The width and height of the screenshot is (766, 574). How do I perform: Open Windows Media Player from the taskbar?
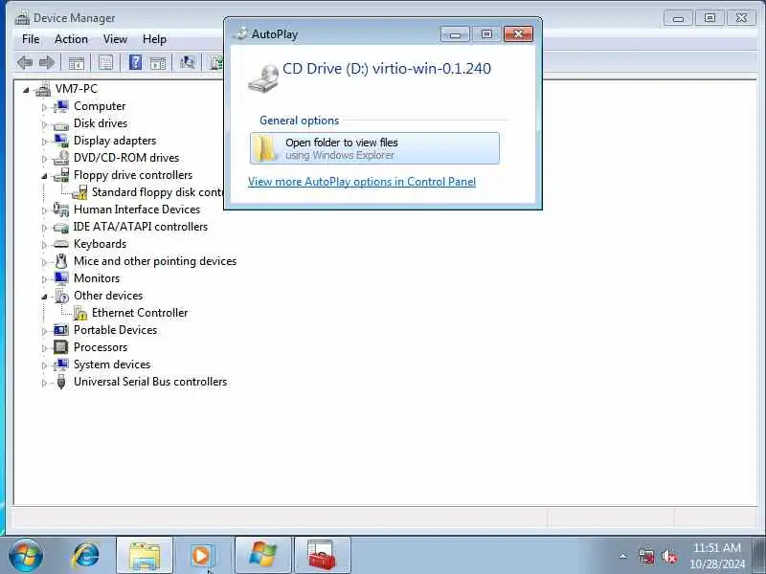click(202, 556)
